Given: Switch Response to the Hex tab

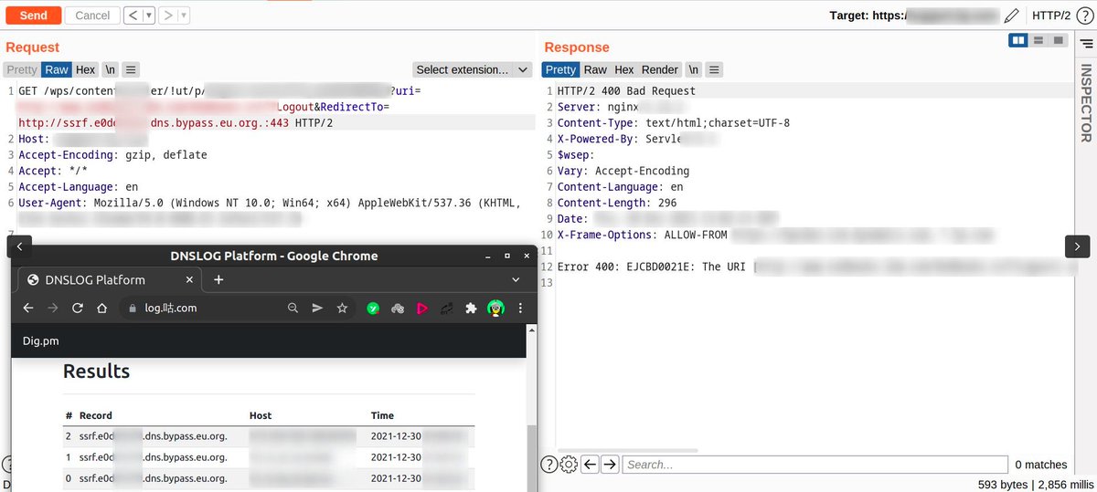Looking at the screenshot, I should coord(624,69).
